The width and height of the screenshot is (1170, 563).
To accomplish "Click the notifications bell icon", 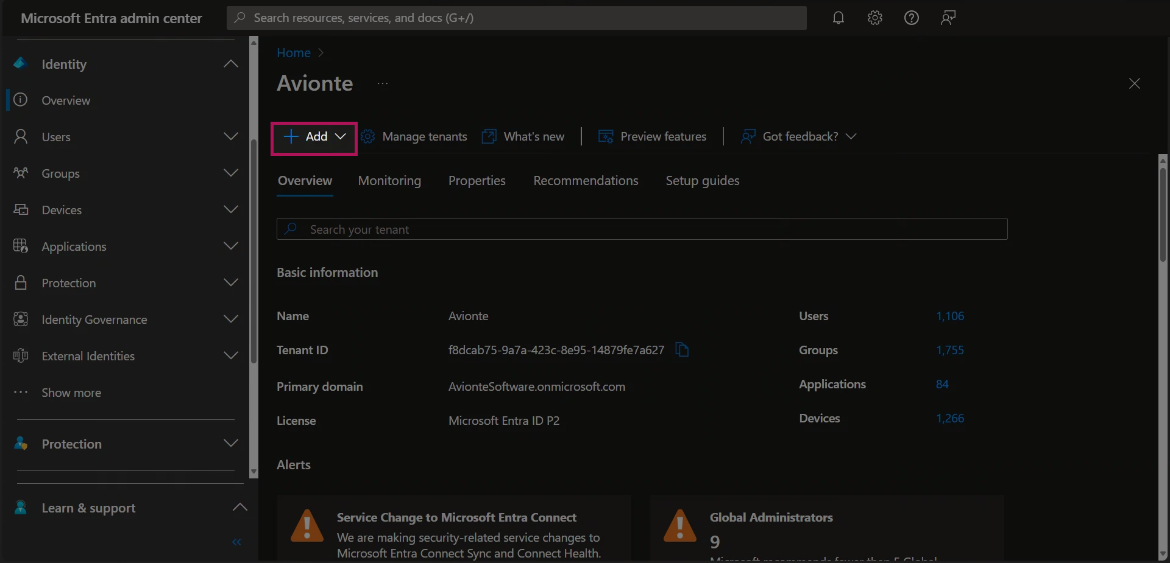I will coord(838,18).
